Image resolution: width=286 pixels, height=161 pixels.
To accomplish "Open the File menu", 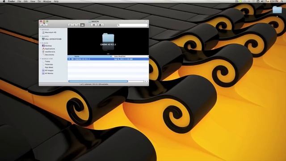I will coord(19,1).
